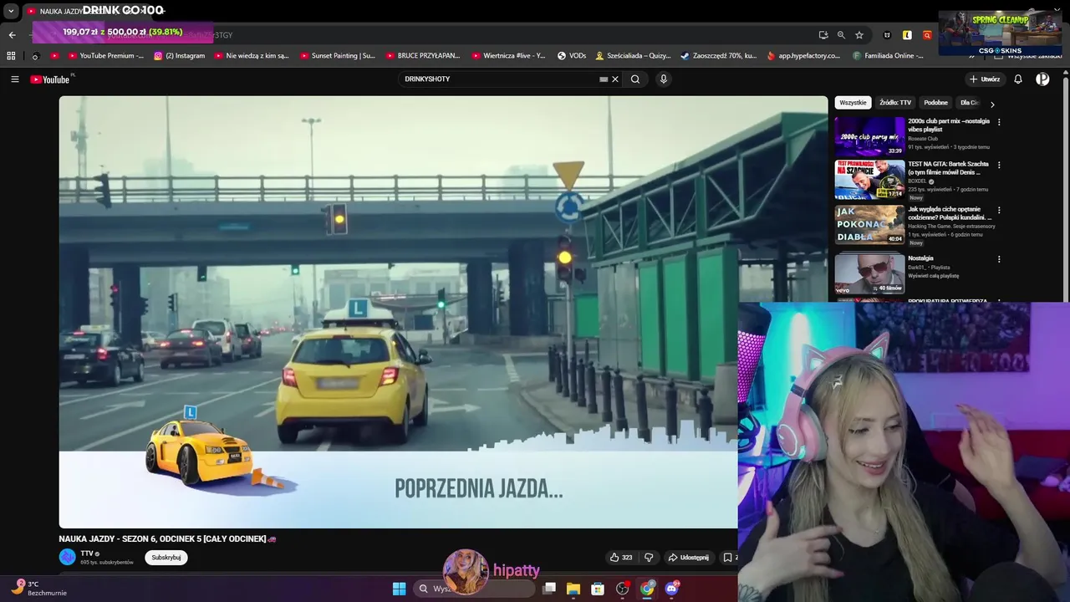Open the YouTube account avatar menu
1070x602 pixels.
click(x=1042, y=79)
